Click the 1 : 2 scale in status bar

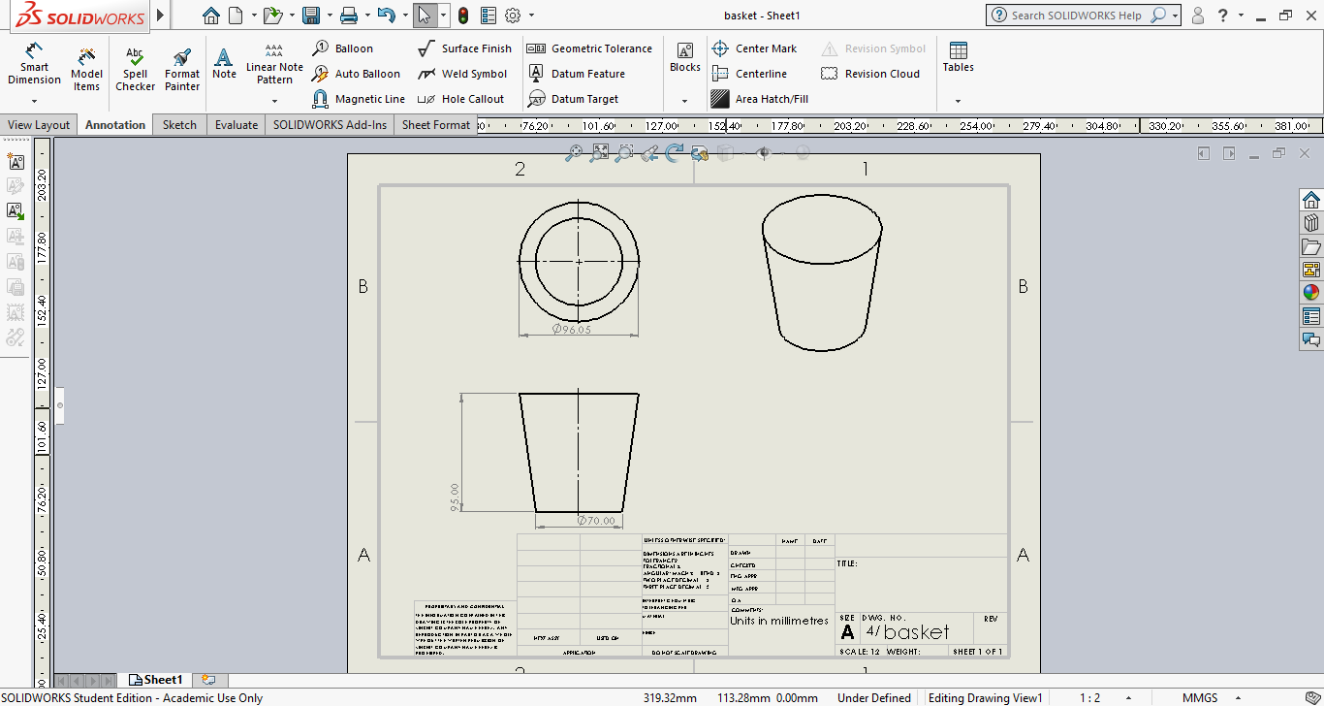[x=1089, y=698]
